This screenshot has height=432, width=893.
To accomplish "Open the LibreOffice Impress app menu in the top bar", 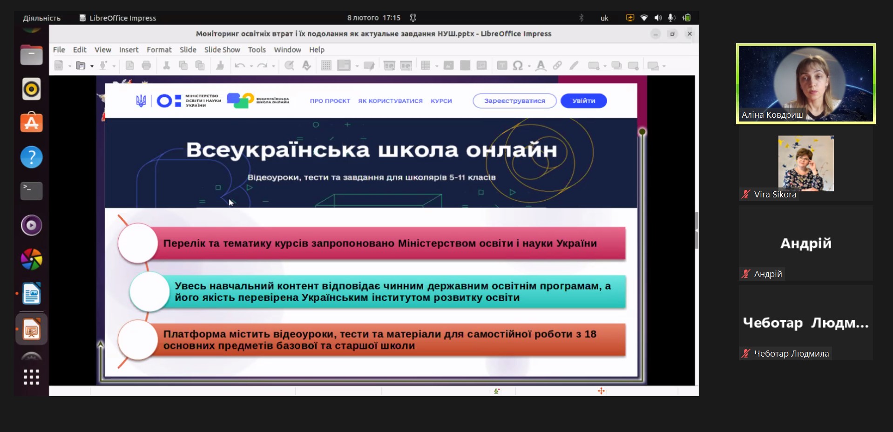I will [118, 18].
